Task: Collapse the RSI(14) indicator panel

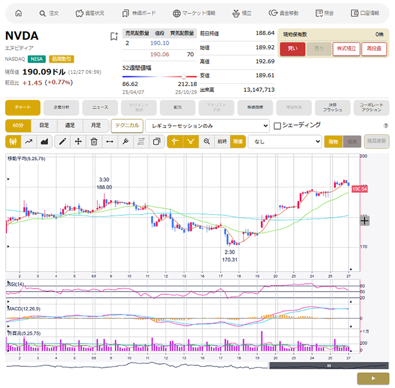Action: tap(9, 283)
